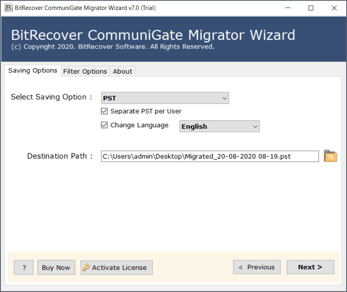Toggle Separate PST per User checkbox
This screenshot has width=347, height=292.
point(104,111)
